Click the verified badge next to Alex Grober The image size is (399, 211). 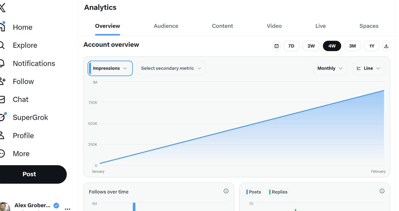pyautogui.click(x=56, y=205)
